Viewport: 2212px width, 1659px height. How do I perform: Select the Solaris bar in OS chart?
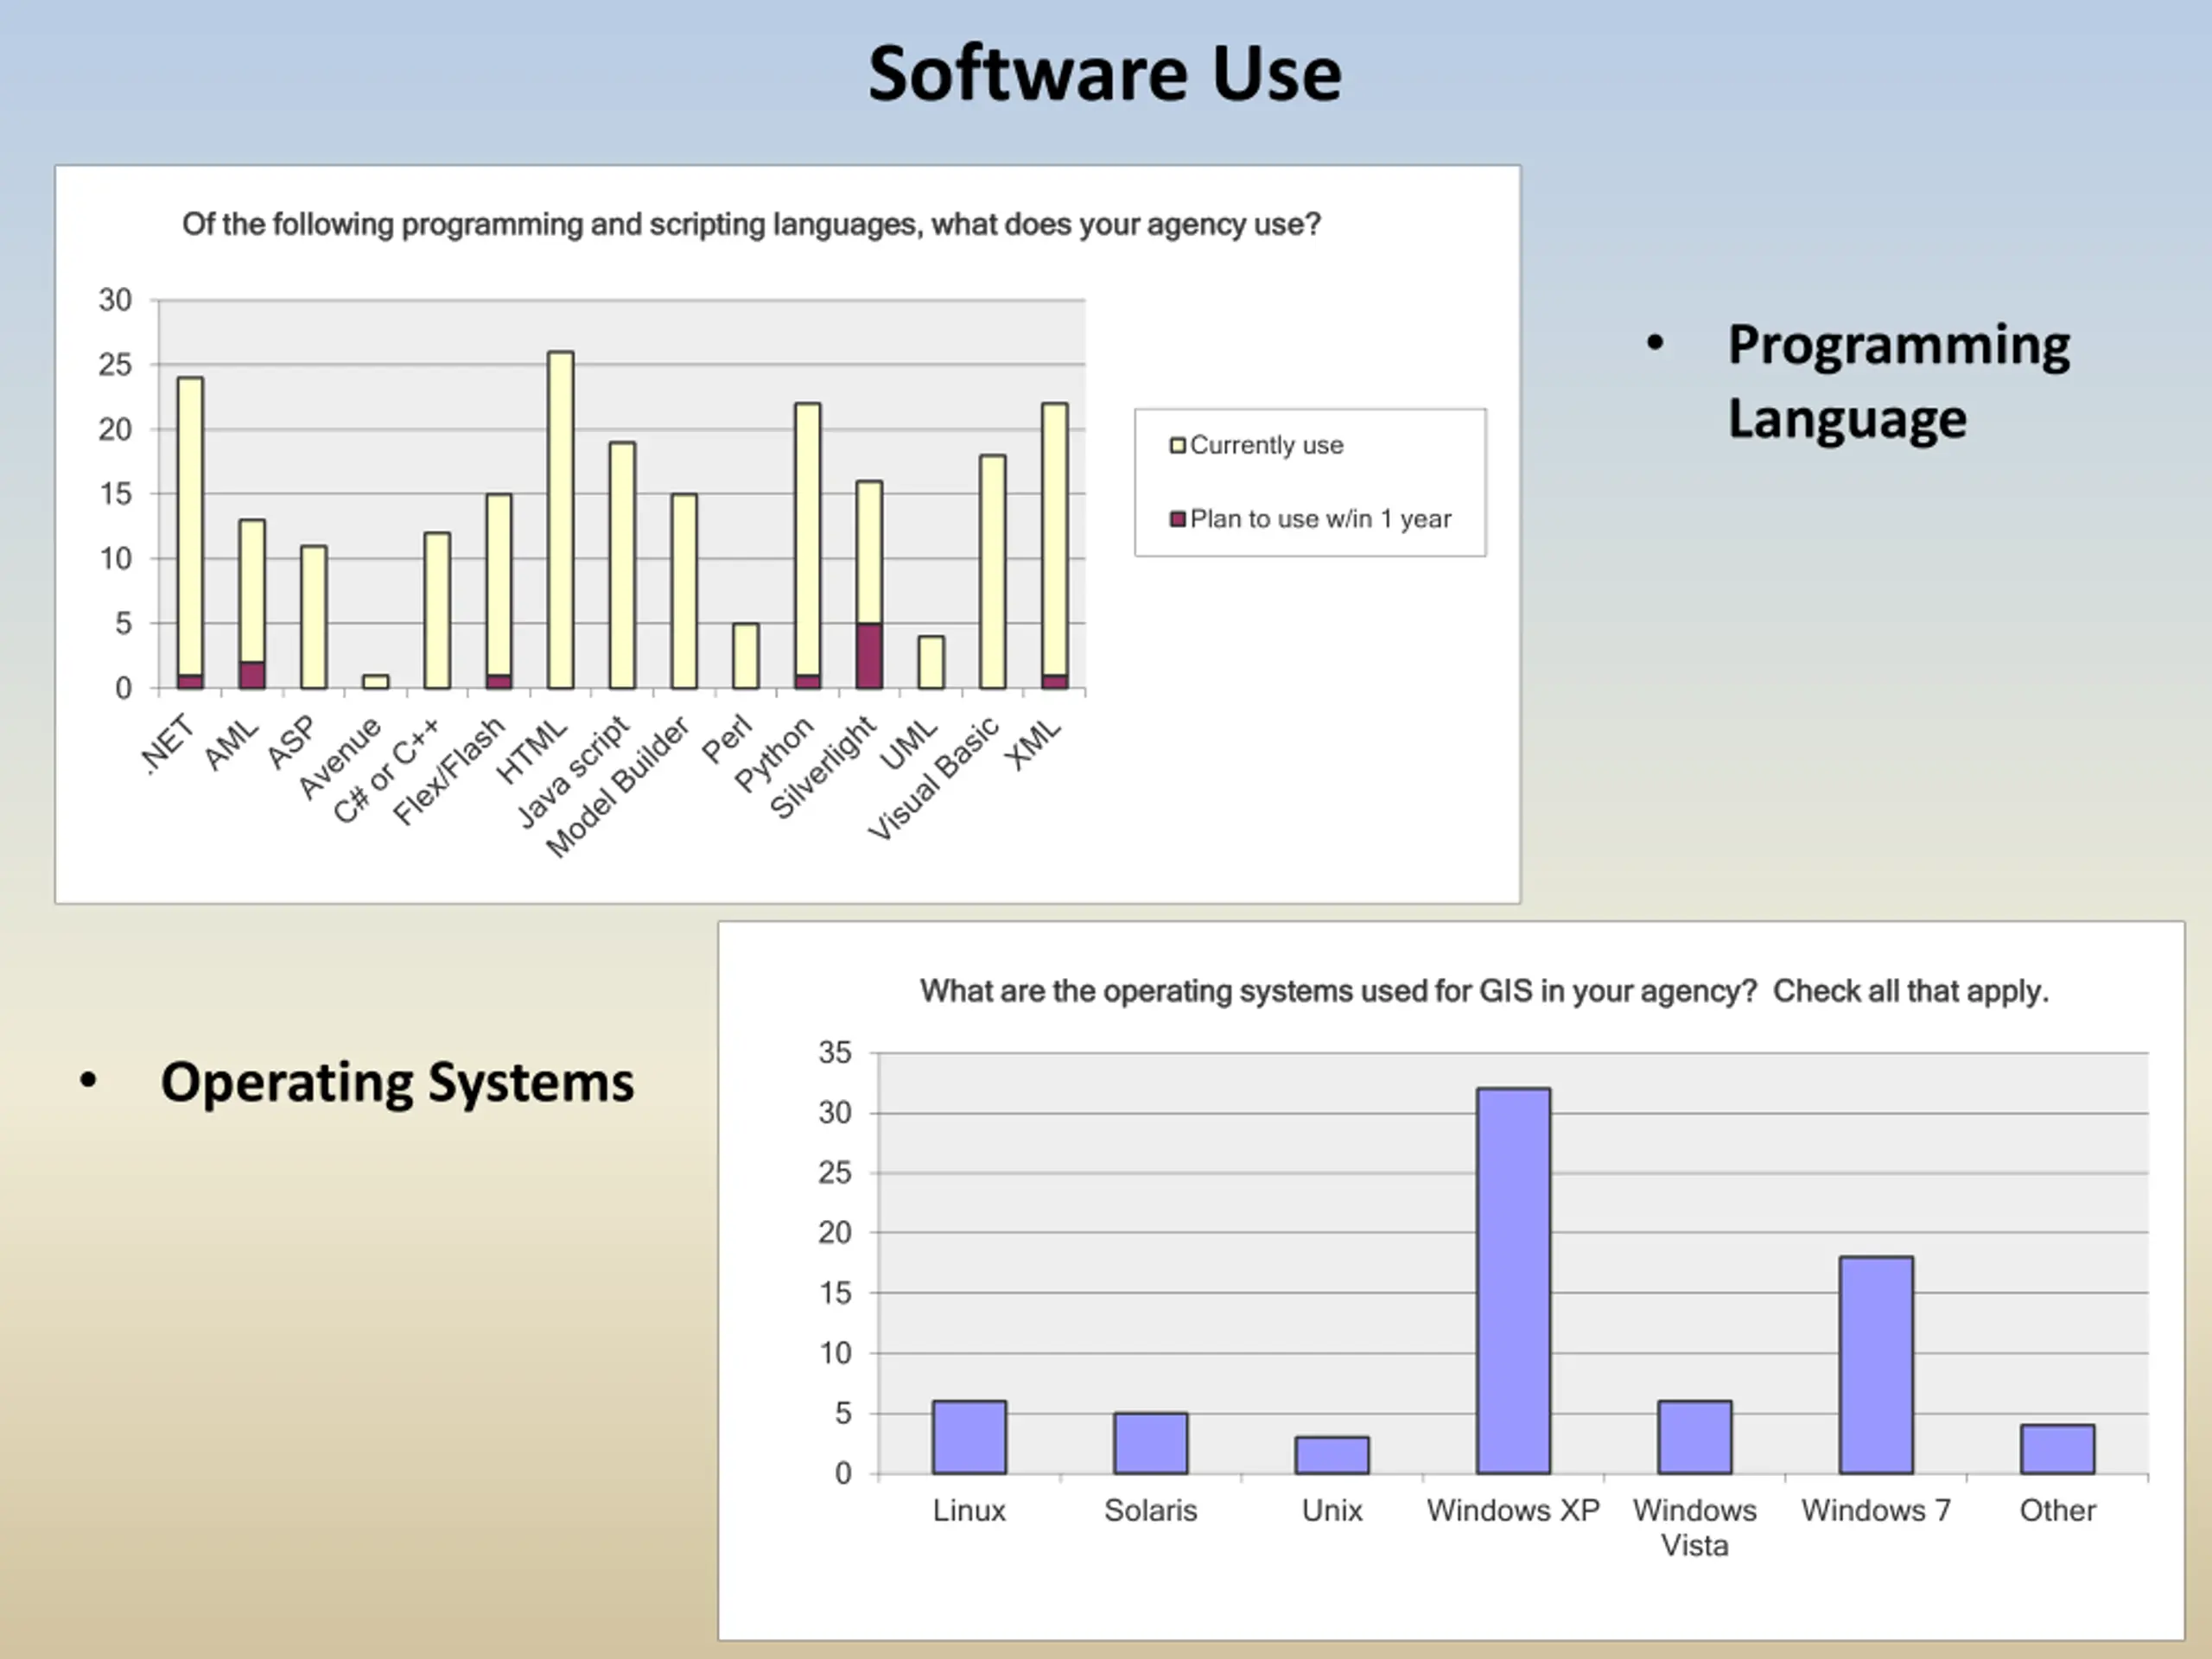coord(1151,1443)
